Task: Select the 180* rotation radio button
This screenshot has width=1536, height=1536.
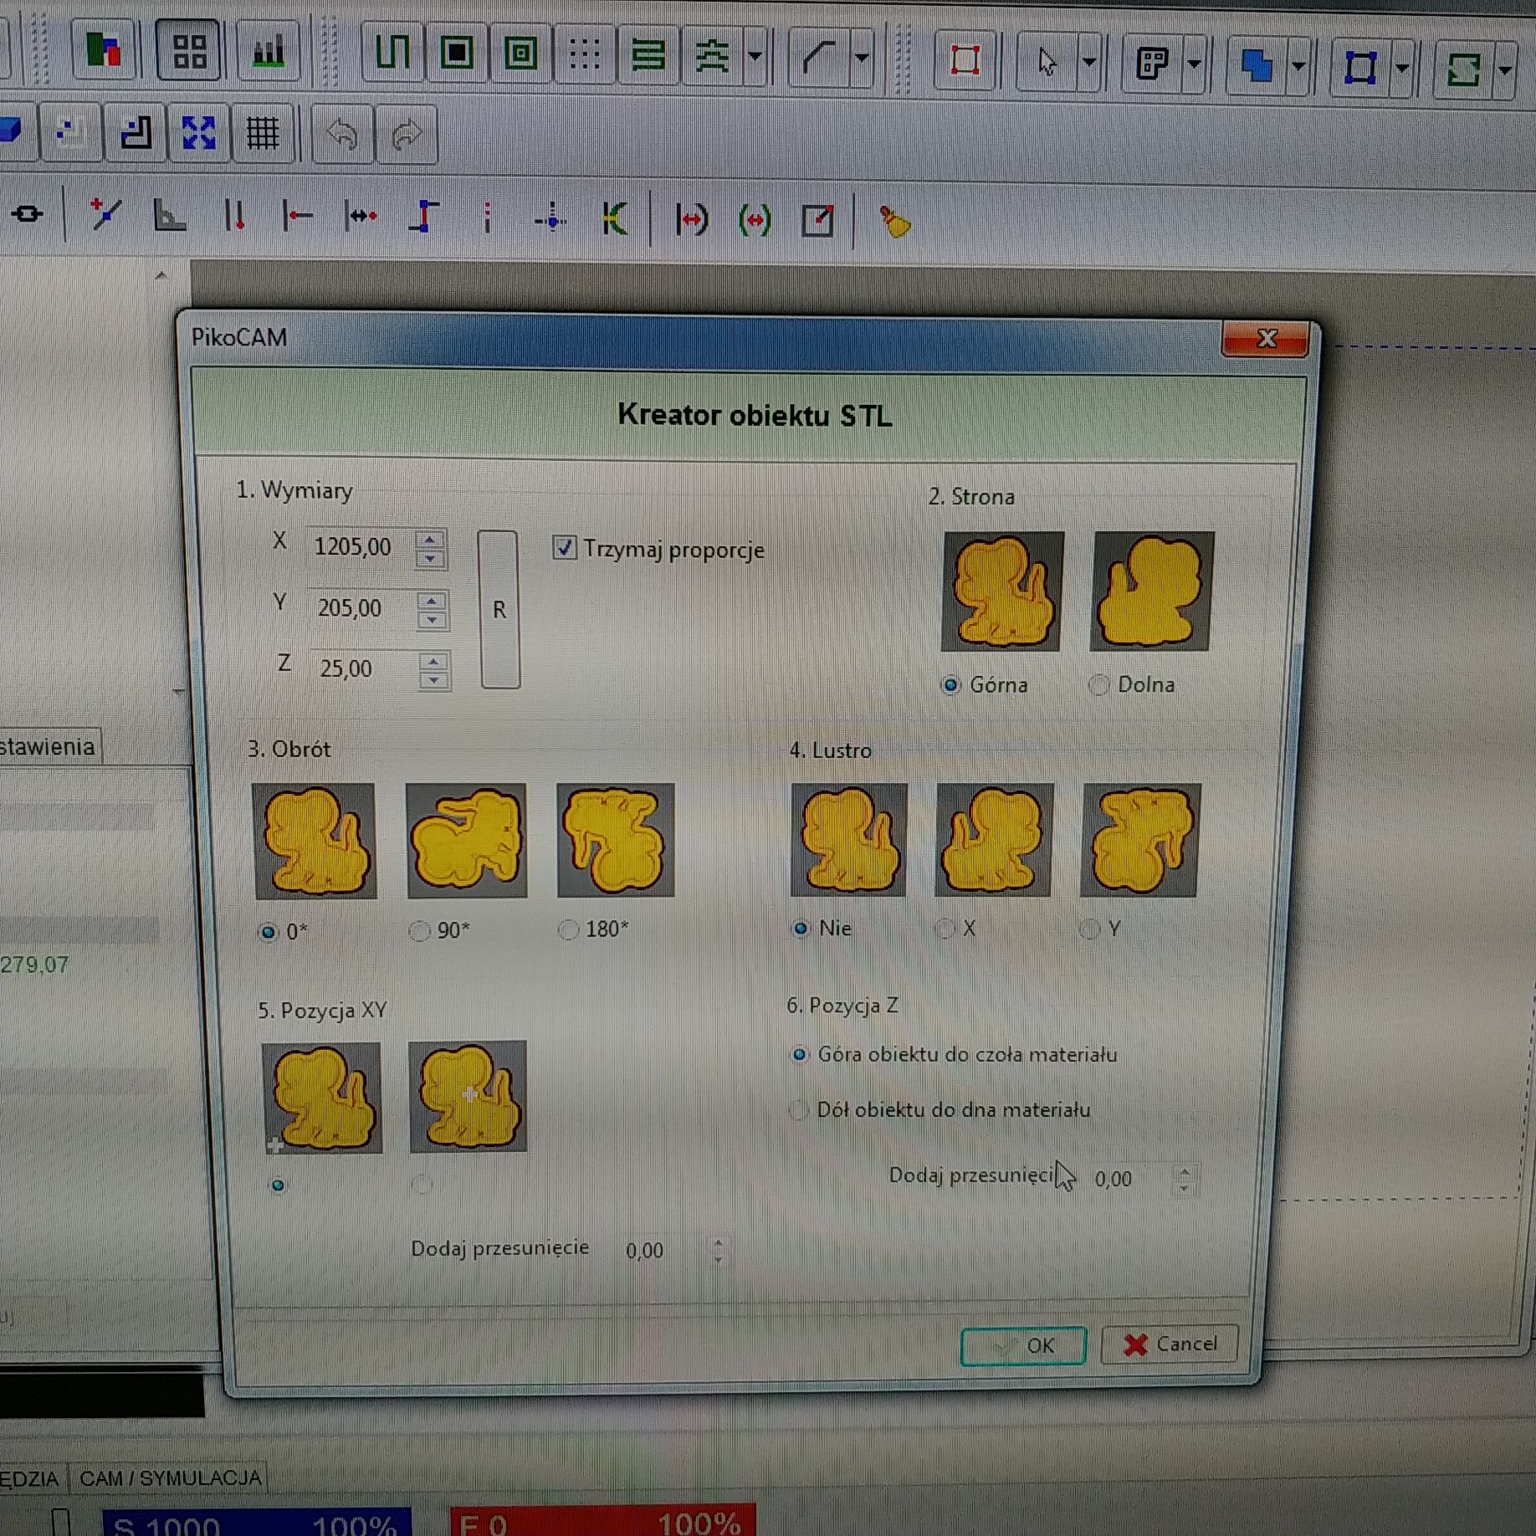Action: pos(568,929)
